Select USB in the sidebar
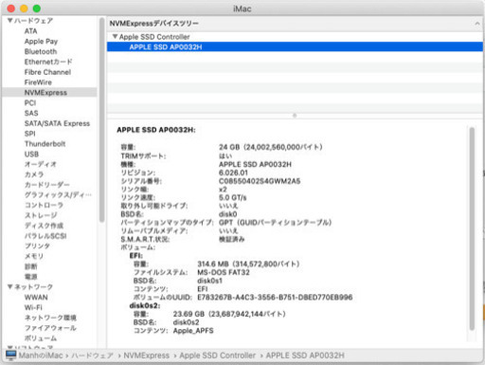 (x=31, y=155)
